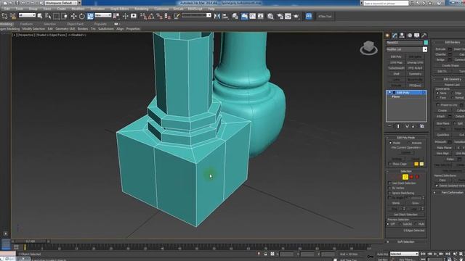Screen dimensions: 465x261
Task: Click the Align tool icon
Action: pos(225,16)
